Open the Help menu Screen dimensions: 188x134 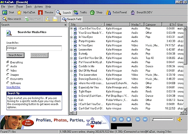(48, 6)
